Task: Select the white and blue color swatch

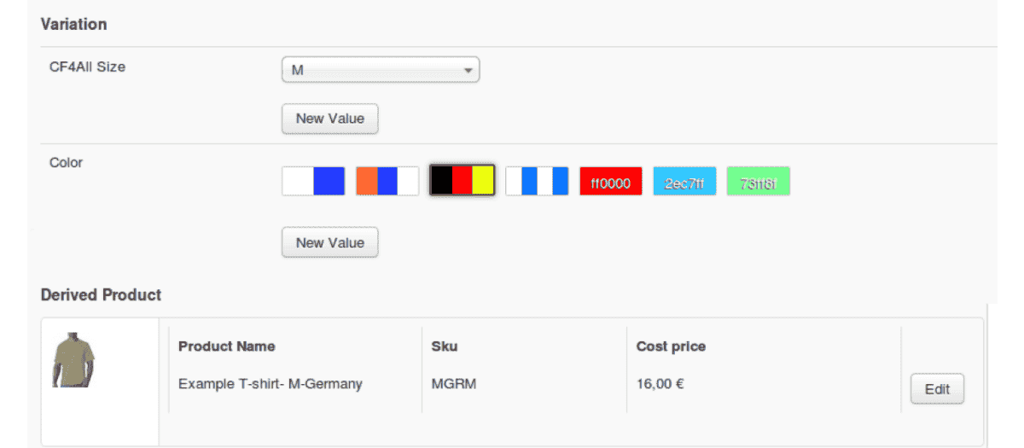Action: point(313,181)
